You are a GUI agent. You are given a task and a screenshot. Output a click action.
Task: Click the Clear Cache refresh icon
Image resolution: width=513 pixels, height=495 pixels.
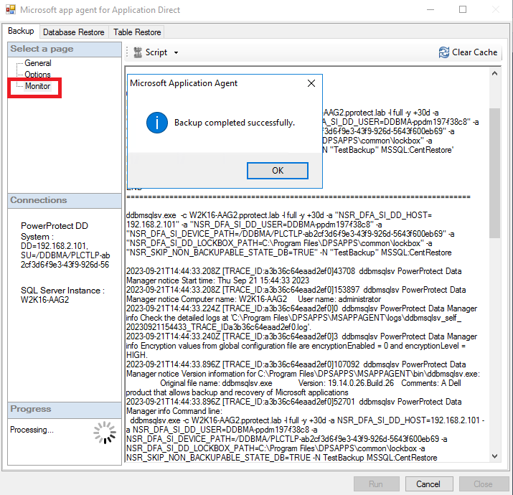(443, 52)
